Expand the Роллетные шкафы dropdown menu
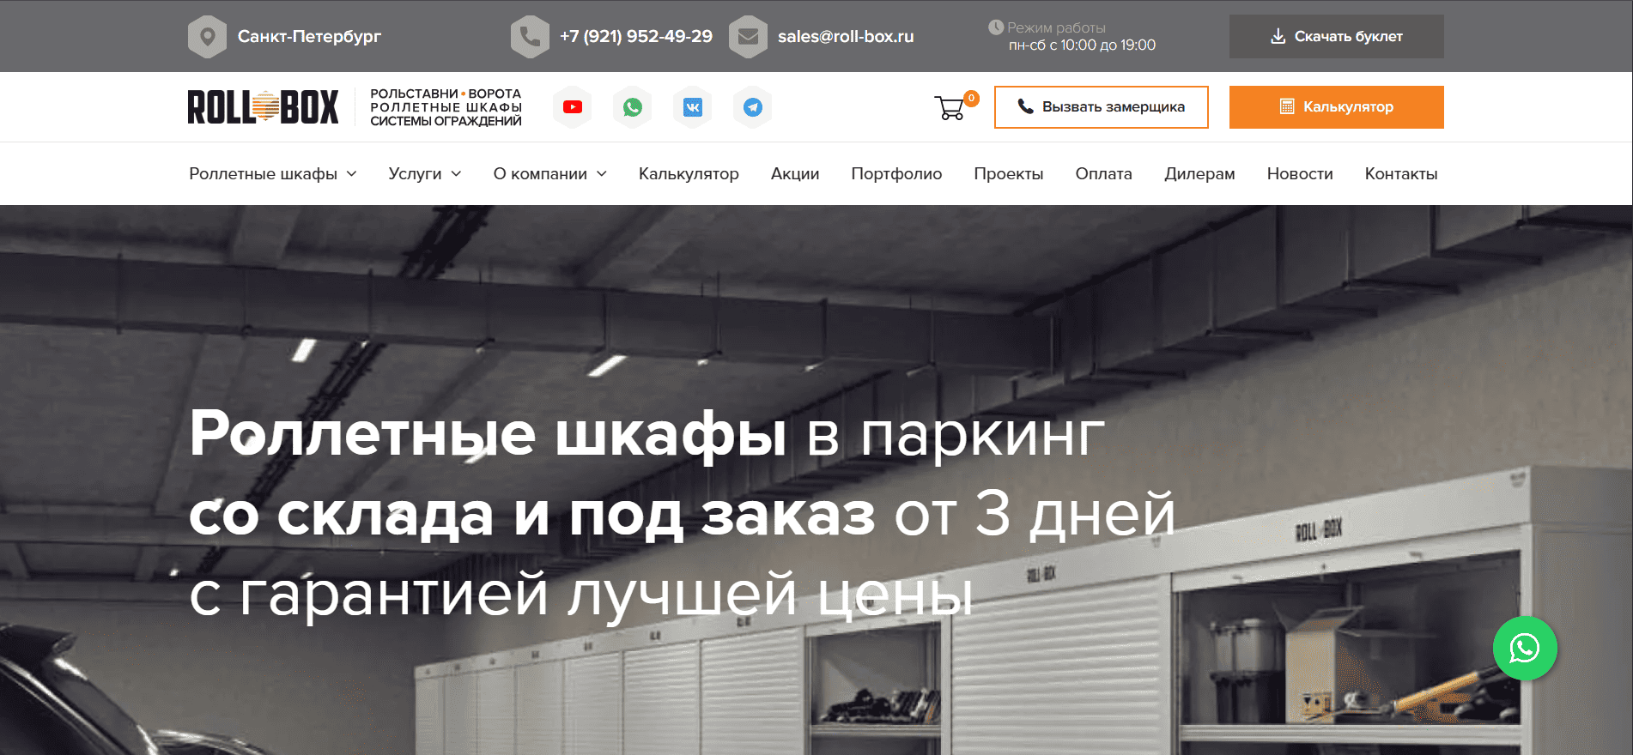 click(x=272, y=174)
